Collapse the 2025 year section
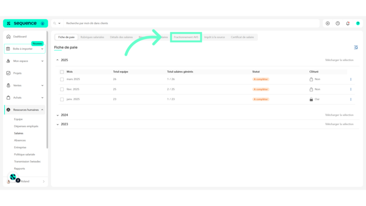366x206 pixels. pyautogui.click(x=57, y=60)
